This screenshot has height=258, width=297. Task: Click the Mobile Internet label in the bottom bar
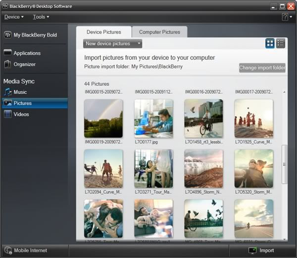click(x=31, y=250)
